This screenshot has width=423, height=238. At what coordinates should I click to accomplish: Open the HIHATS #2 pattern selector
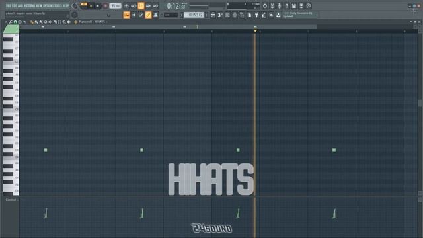click(194, 15)
